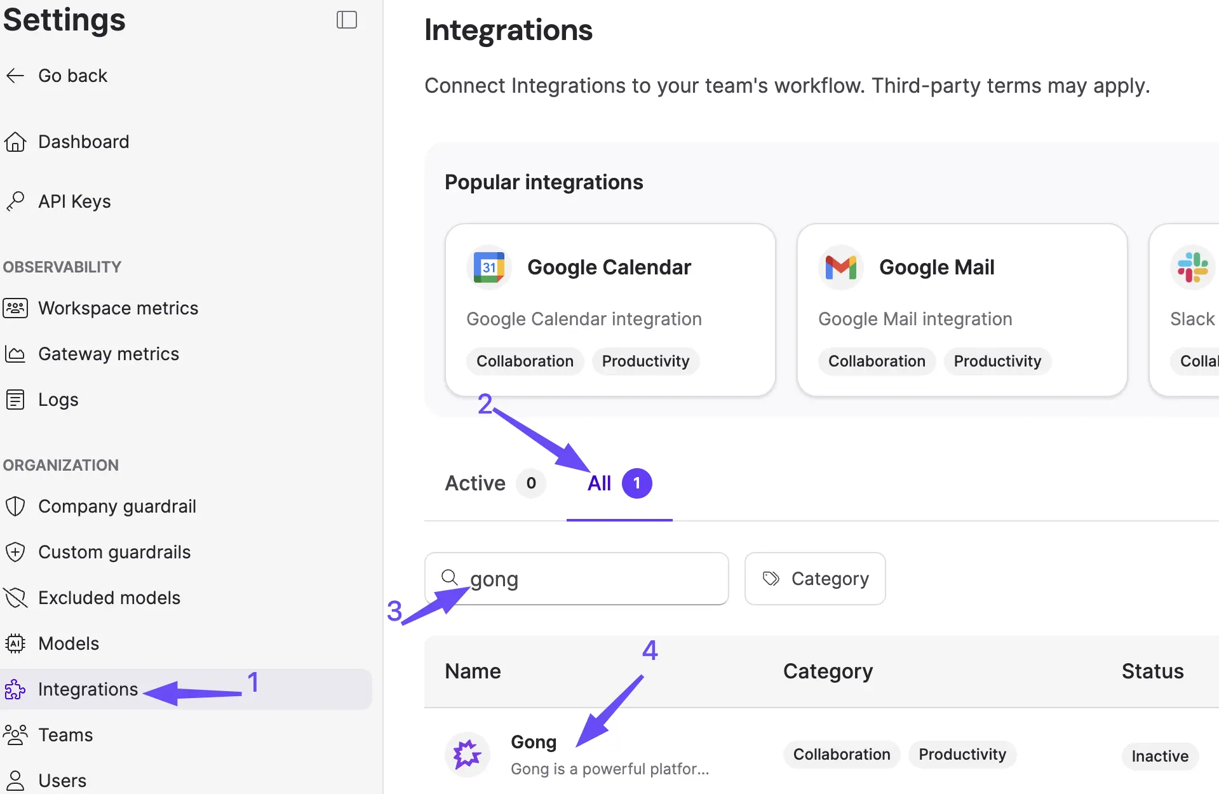Click Gong's Collaboration category tag
Image resolution: width=1219 pixels, height=794 pixels.
click(x=842, y=755)
